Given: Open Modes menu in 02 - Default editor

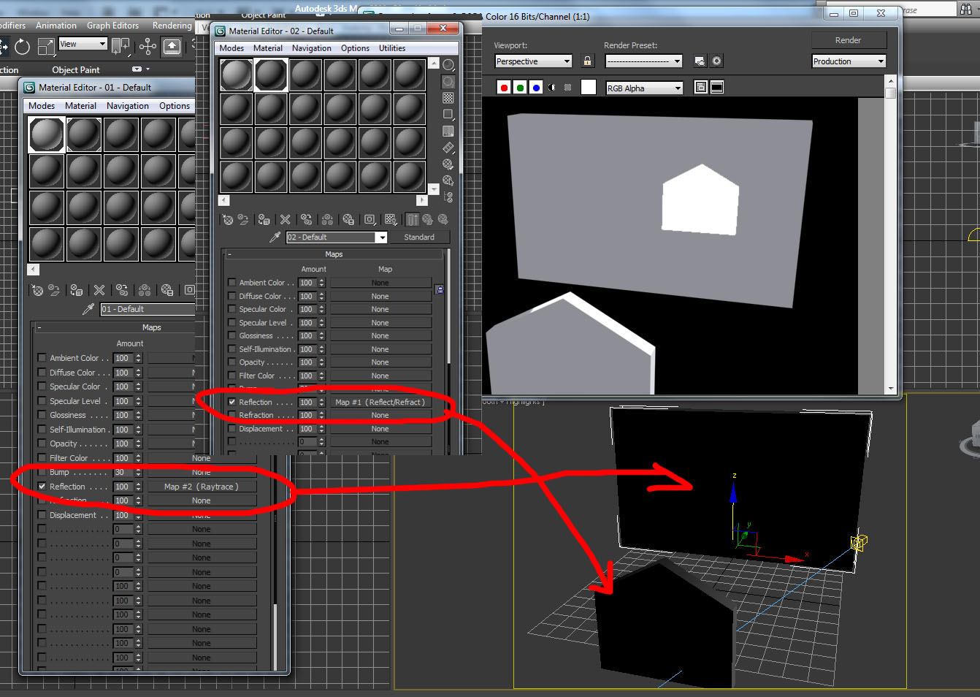Looking at the screenshot, I should tap(231, 48).
